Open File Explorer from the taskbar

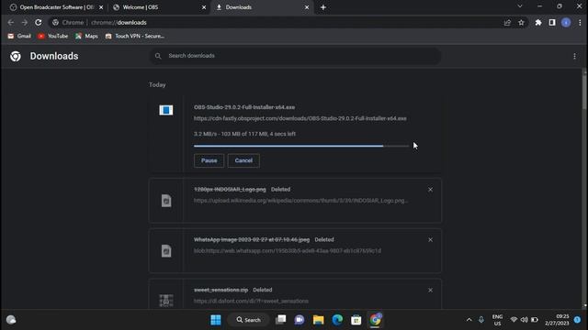coord(319,320)
